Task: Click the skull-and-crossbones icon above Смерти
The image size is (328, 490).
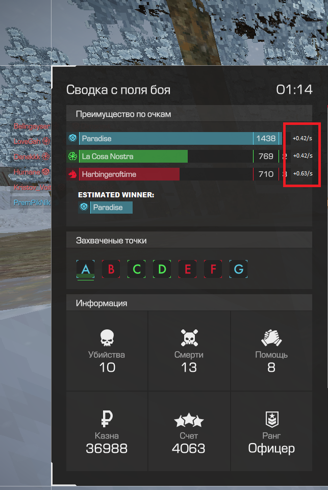Action: tap(189, 338)
